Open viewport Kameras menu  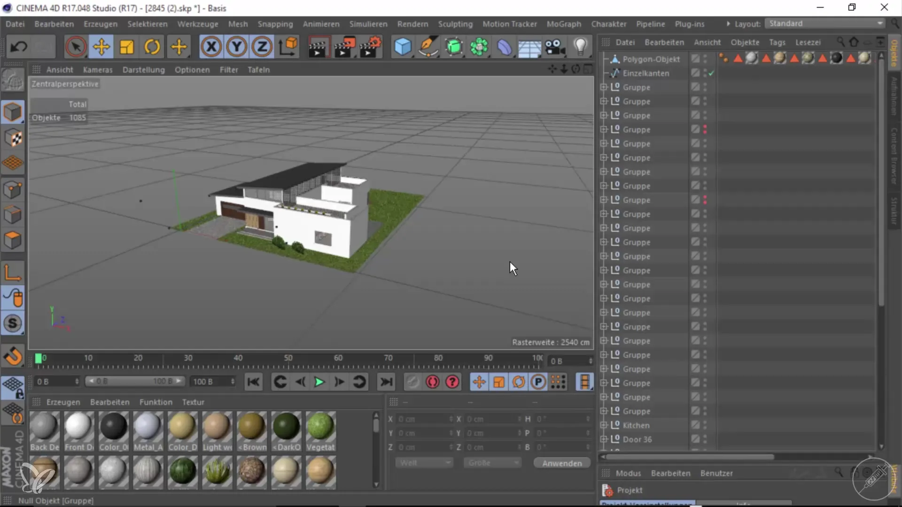pos(98,70)
